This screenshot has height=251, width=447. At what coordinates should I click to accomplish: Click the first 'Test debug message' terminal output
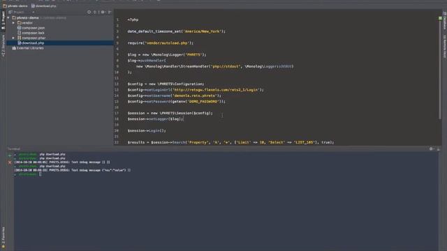point(62,162)
